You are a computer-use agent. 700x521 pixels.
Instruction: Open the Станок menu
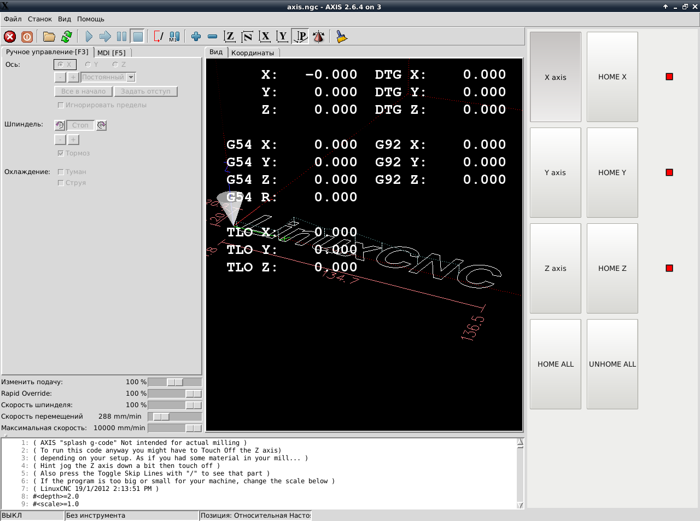pos(40,19)
